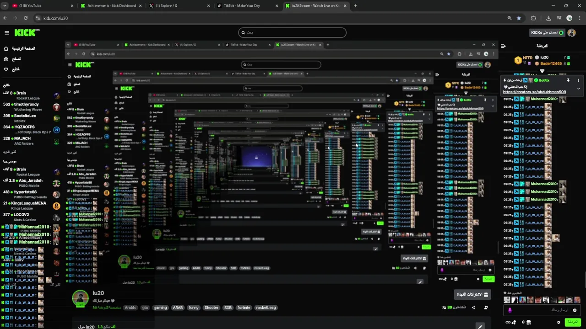Open LOCOV2 recommended channel

[x=31, y=217]
